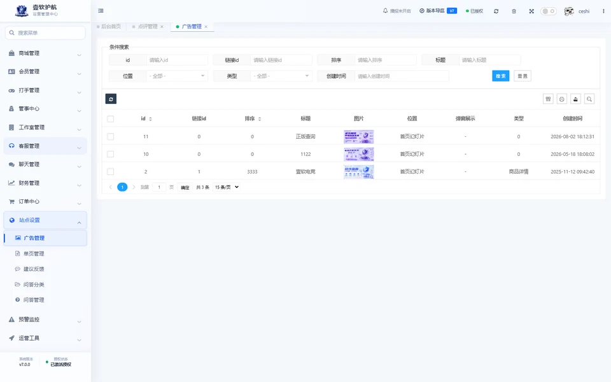Toggle the search panel with the magnifier icon

(x=589, y=99)
